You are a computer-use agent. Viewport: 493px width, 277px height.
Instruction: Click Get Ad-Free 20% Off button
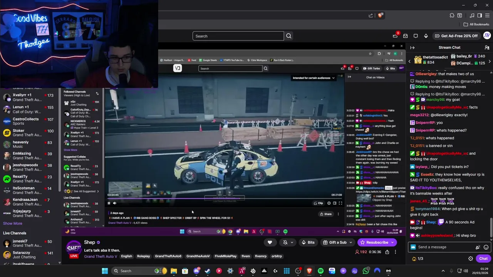point(456,36)
